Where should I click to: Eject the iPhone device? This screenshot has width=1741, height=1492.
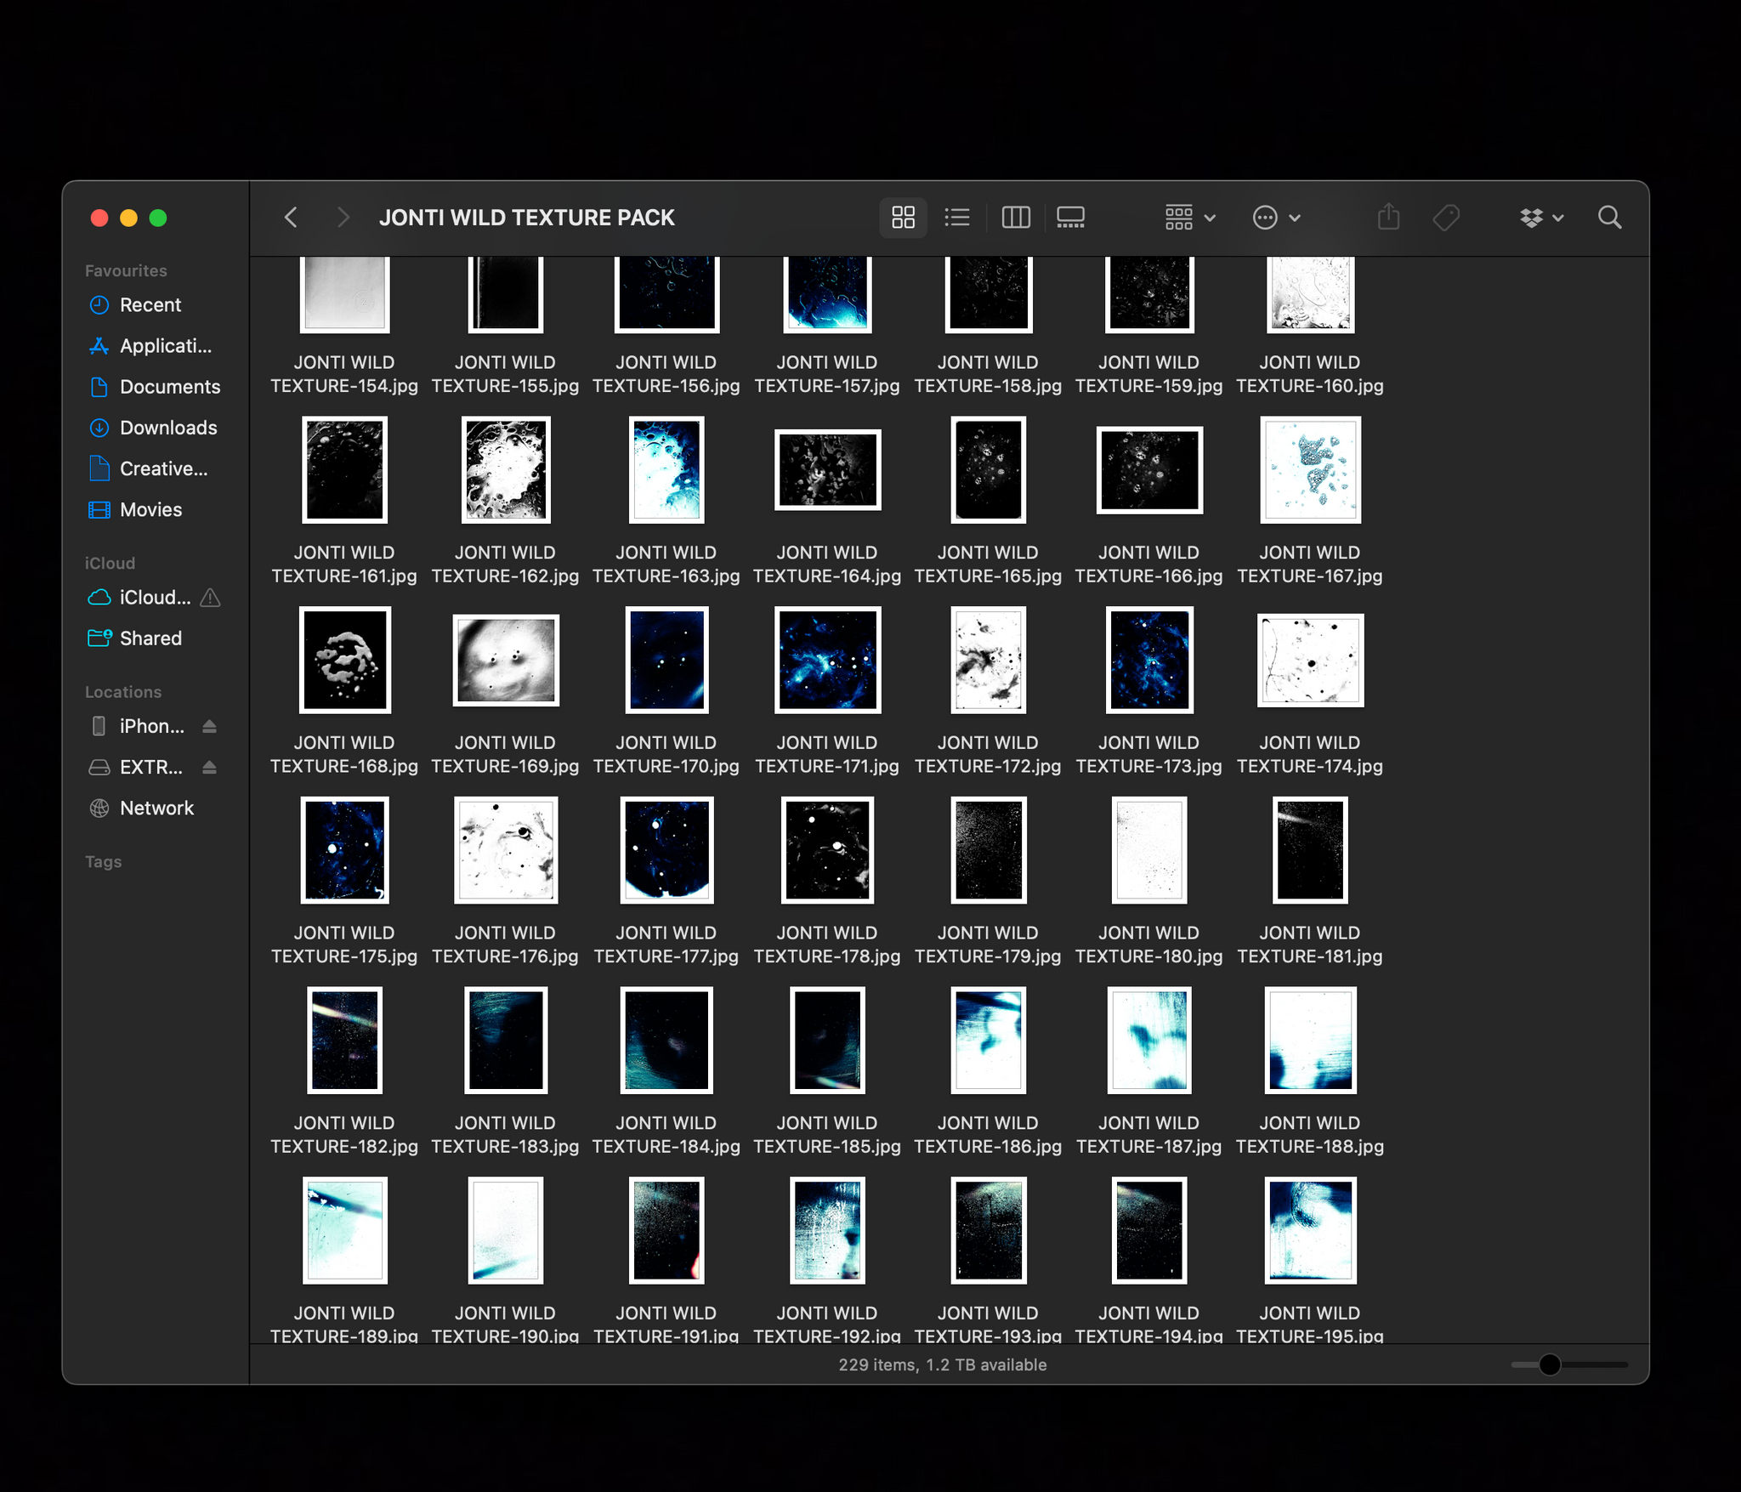pos(210,726)
